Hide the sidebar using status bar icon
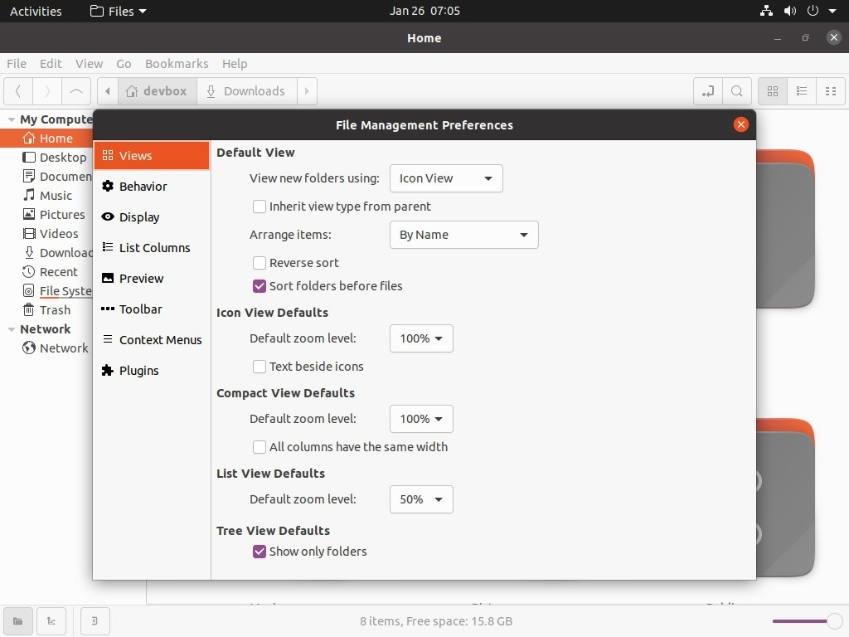Screen dimensions: 849x637 (95, 621)
